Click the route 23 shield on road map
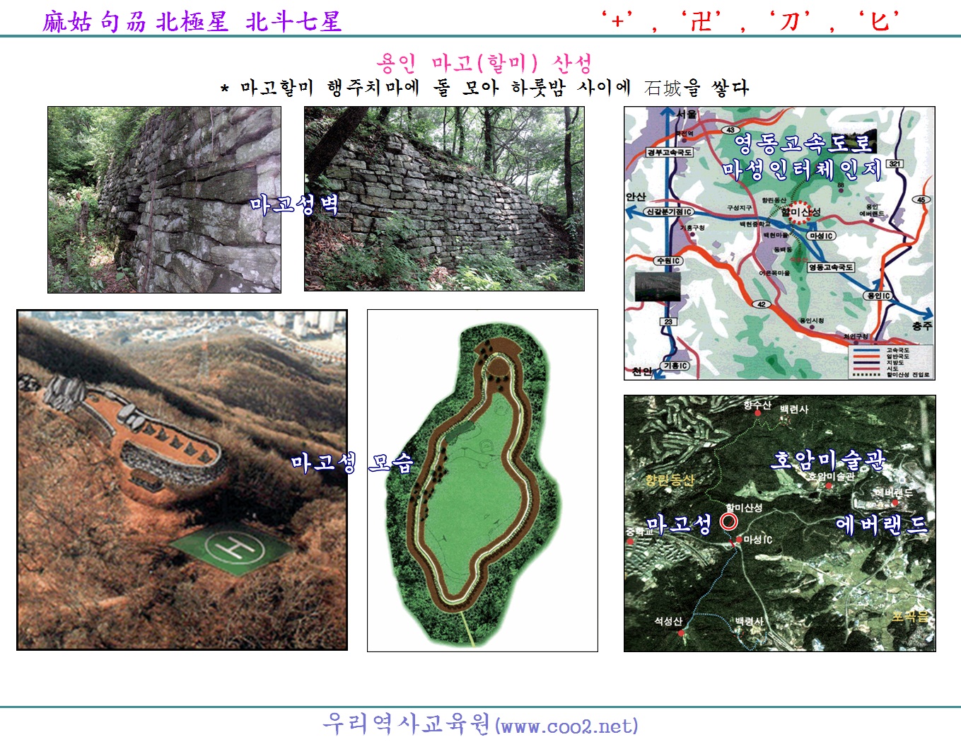Screen dimensions: 961x742 point(668,322)
